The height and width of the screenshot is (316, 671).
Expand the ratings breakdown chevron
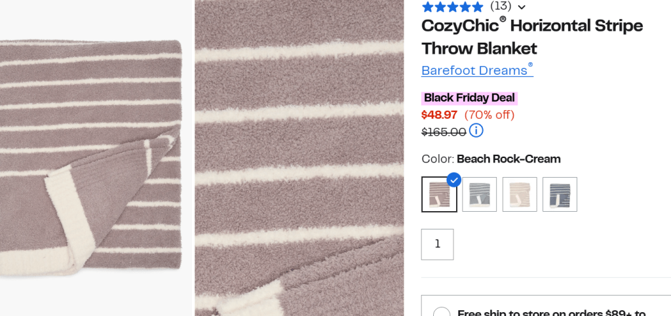[x=522, y=7]
